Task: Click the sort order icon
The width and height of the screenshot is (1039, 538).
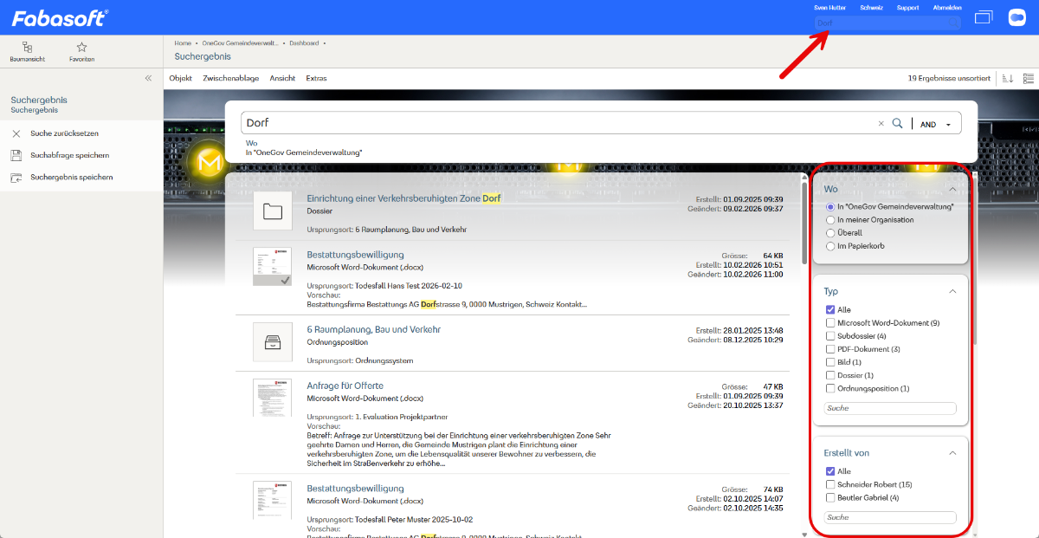Action: [1007, 78]
